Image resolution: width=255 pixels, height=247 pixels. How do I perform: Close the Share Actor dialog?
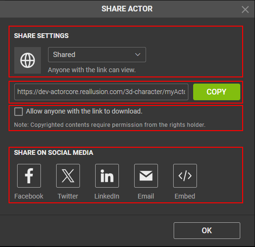[245, 9]
